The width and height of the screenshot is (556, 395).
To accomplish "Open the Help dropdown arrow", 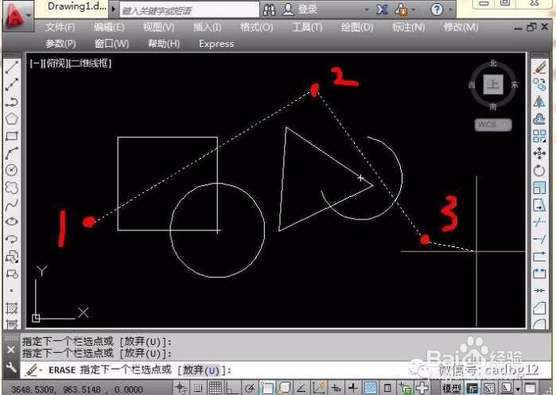I will [451, 10].
